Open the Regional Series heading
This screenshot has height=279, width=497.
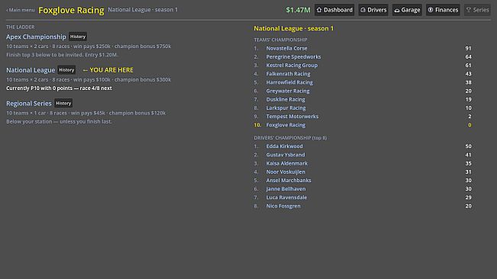[28, 103]
